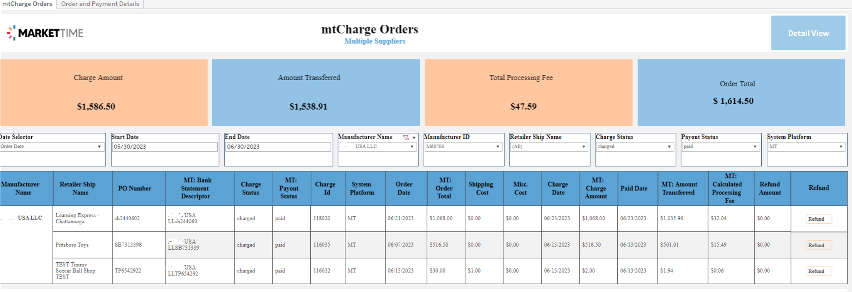Switch to the mtCharge Orders tab
Screen dimensions: 852x292
[27, 4]
